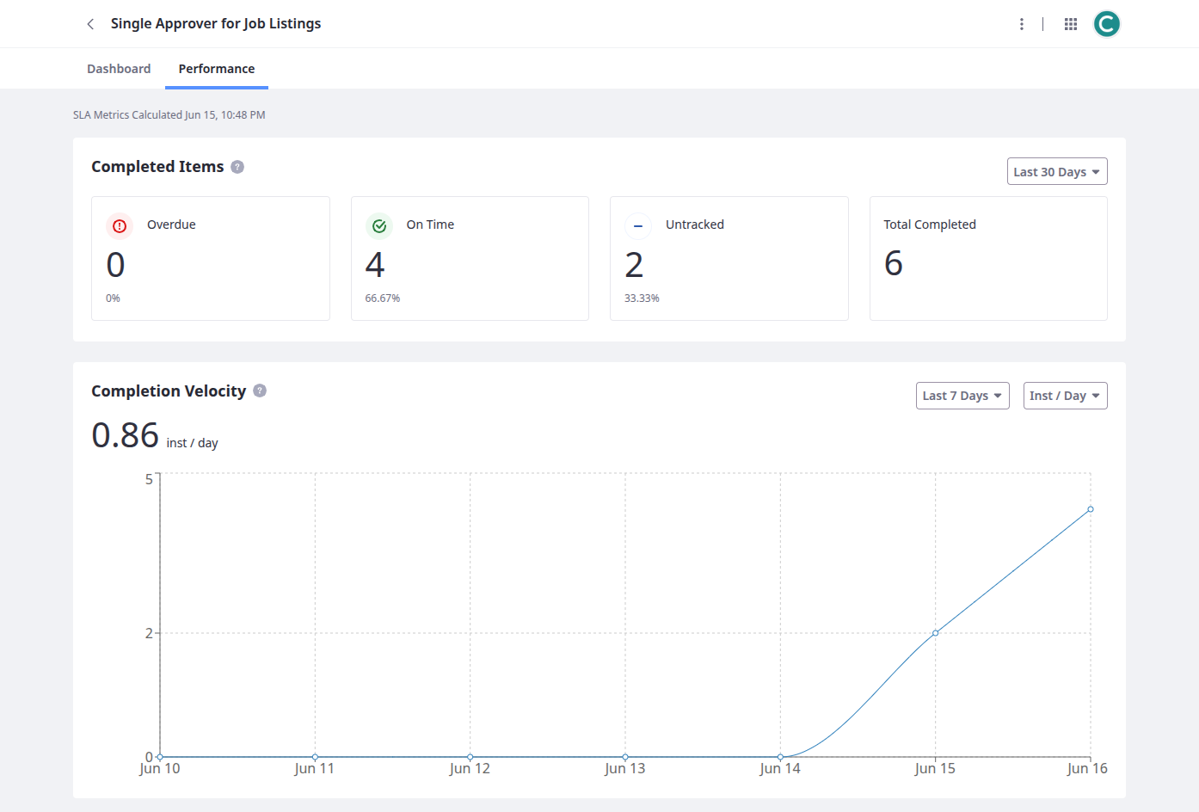Image resolution: width=1199 pixels, height=812 pixels.
Task: Click the Completed Items help icon
Action: click(237, 167)
